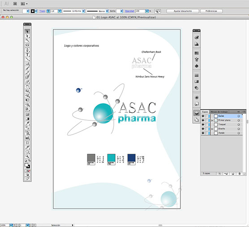Select the Column Graph tool

(27, 138)
